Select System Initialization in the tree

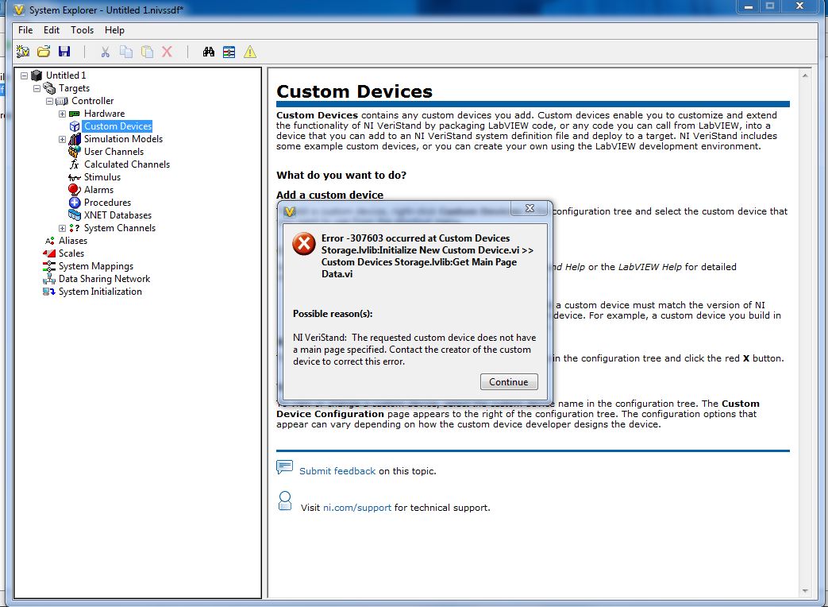click(100, 292)
